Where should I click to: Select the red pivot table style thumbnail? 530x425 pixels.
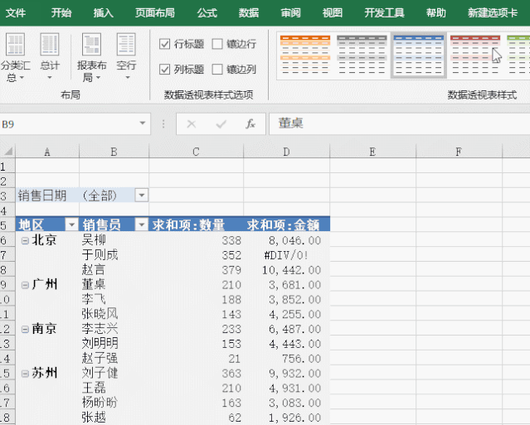click(475, 55)
